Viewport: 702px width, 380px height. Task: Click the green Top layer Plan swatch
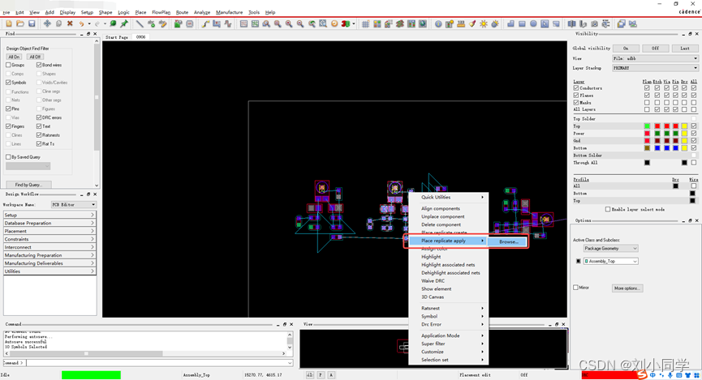point(647,126)
